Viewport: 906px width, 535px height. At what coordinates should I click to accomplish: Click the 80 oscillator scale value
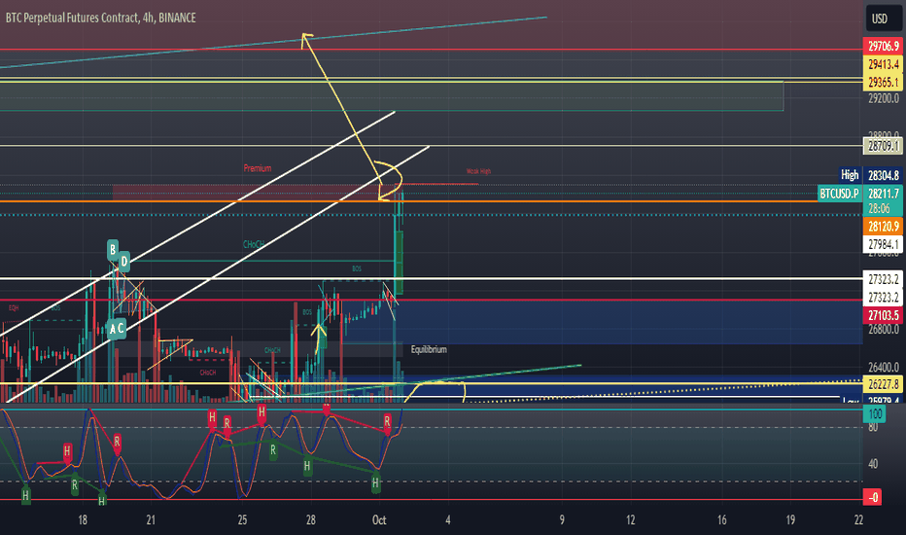coord(873,427)
